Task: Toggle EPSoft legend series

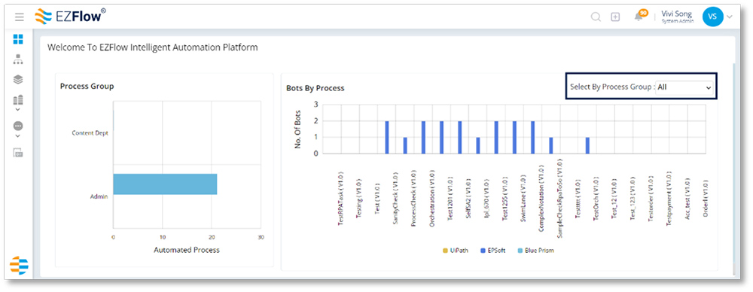Action: click(x=492, y=250)
